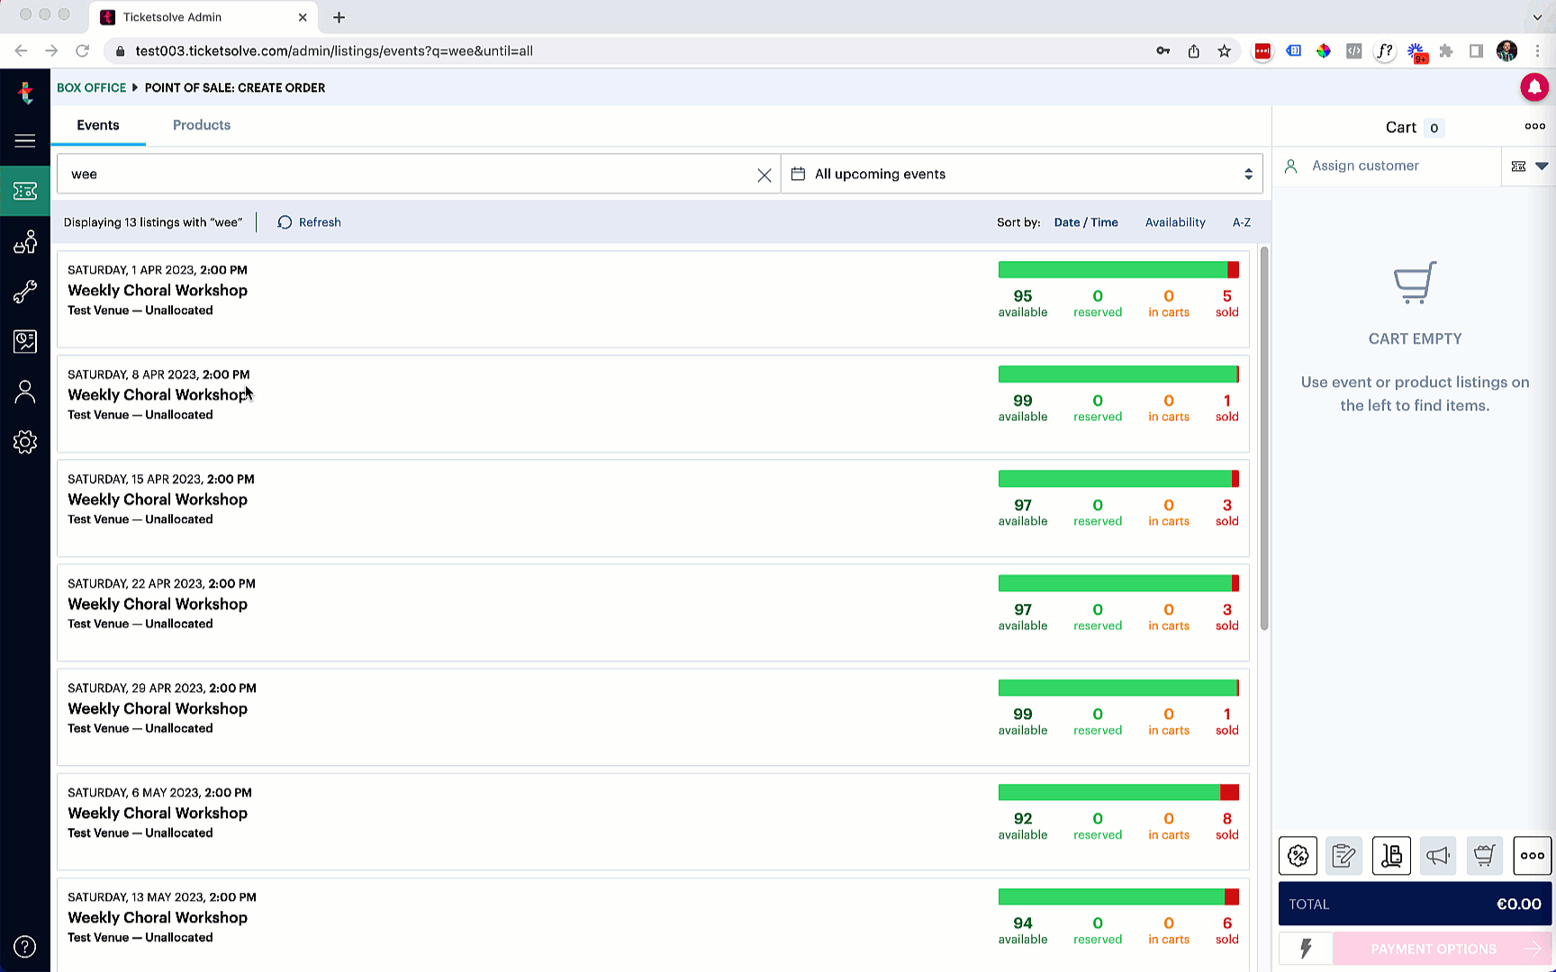The image size is (1556, 972).
Task: Open the marketing puzzle-figure sidebar icon
Action: click(25, 241)
